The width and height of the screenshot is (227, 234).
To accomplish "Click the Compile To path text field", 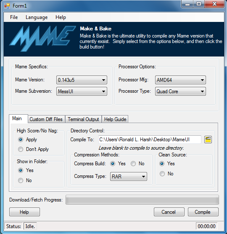I will coord(150,140).
